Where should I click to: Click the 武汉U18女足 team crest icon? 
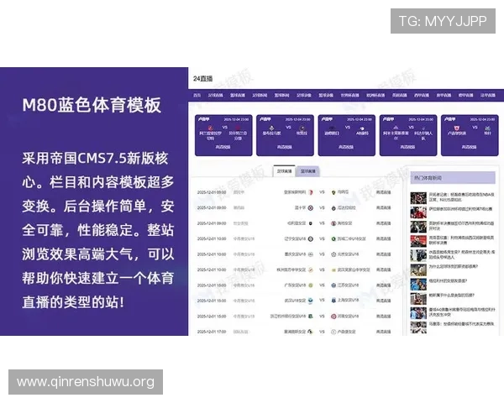tap(311, 301)
